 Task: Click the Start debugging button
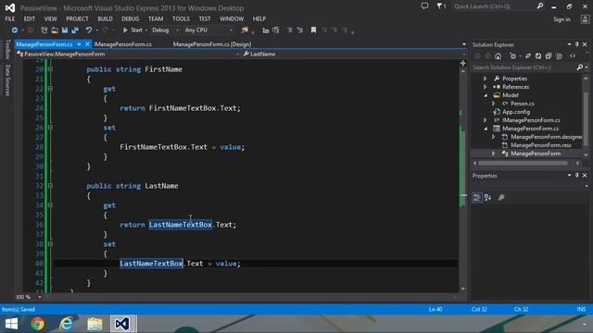pos(132,31)
